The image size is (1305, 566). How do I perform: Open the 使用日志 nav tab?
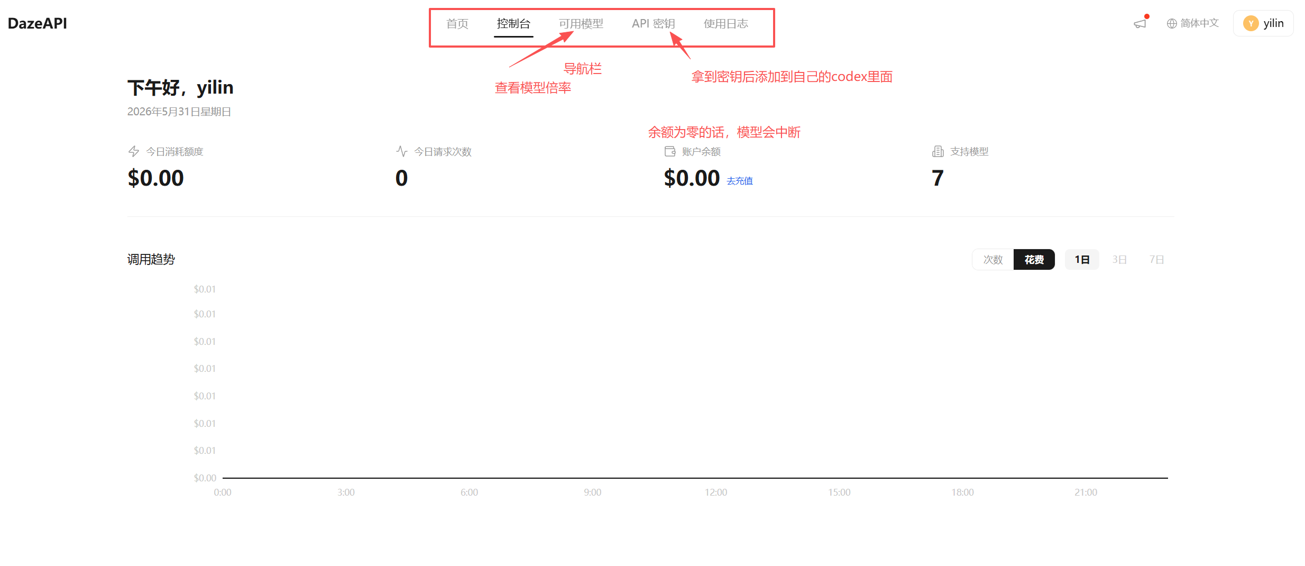[x=725, y=24]
